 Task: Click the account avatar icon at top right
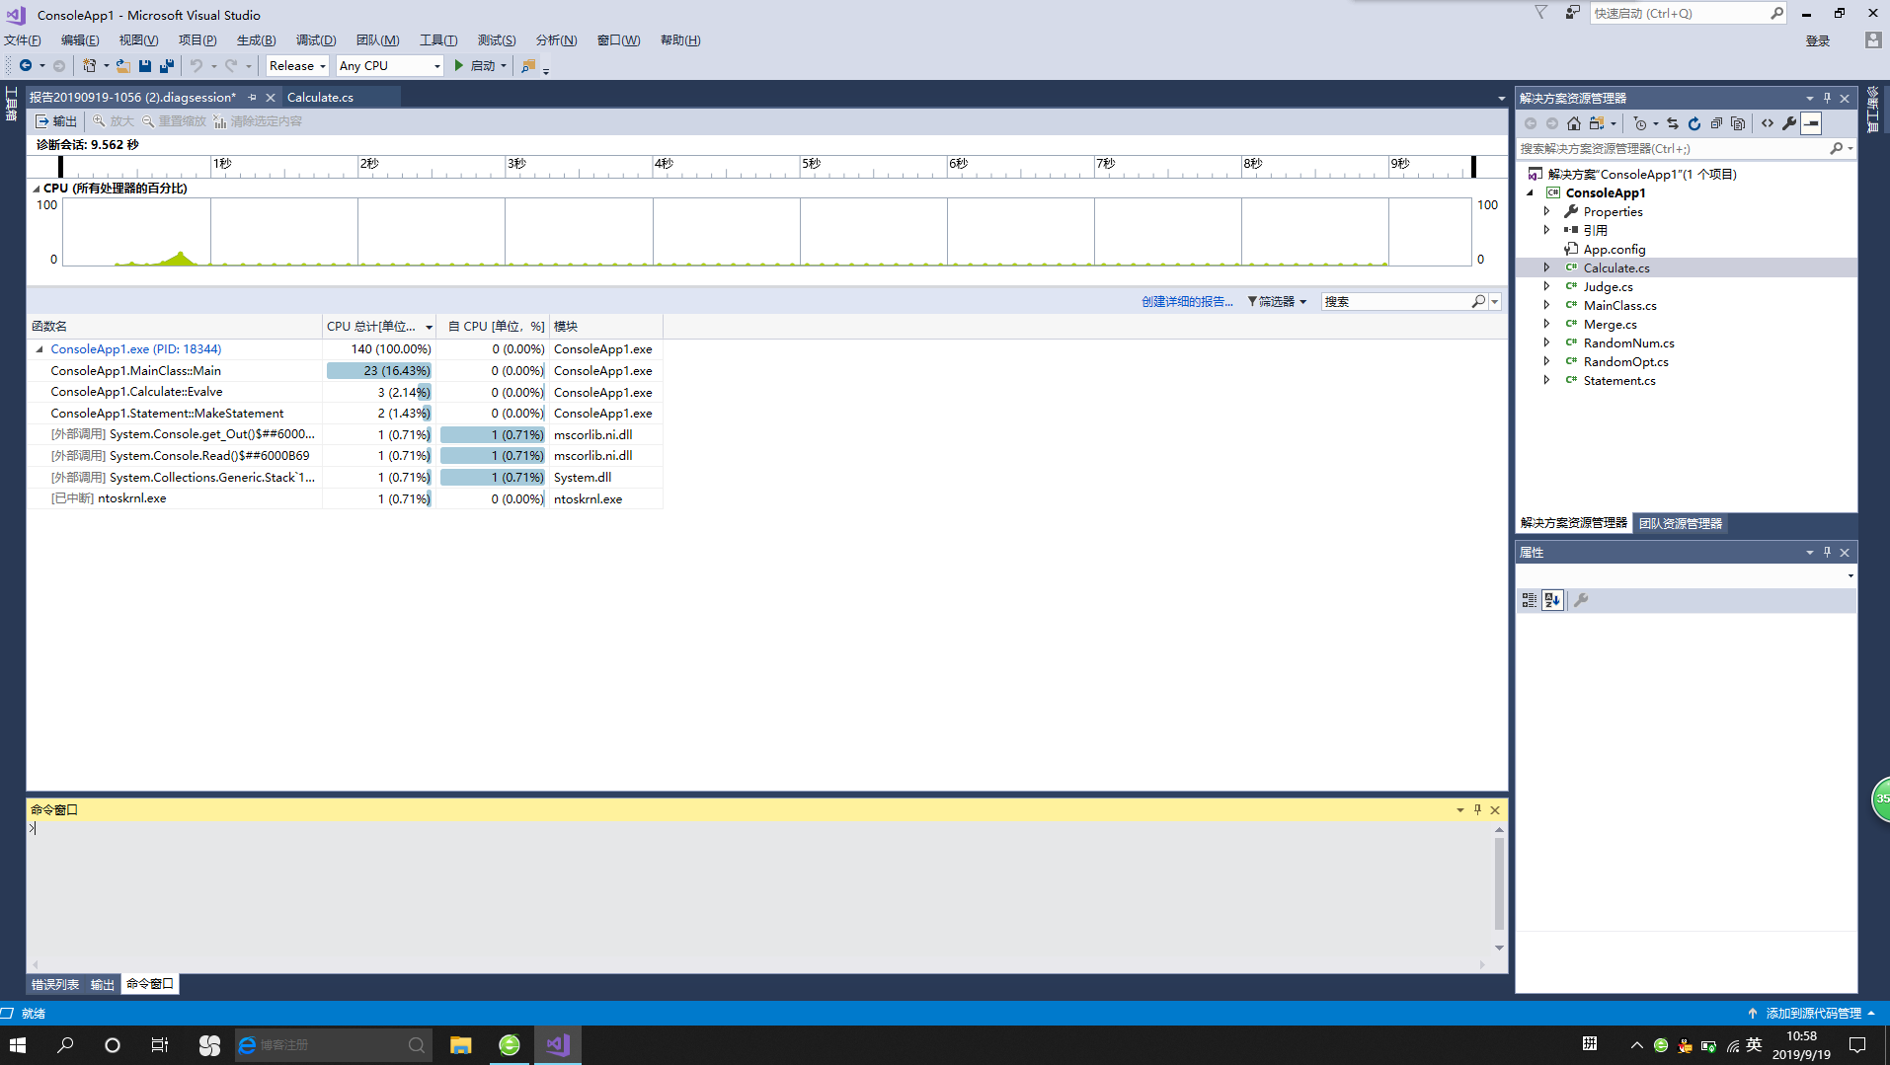(x=1873, y=39)
